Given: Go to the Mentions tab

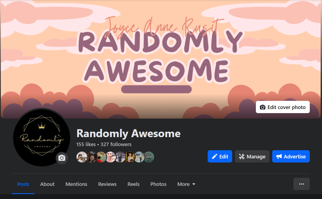Looking at the screenshot, I should pyautogui.click(x=76, y=184).
